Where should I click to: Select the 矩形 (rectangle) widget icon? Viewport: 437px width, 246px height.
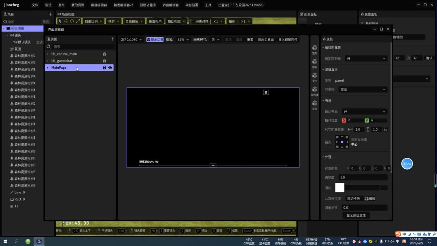314,49
